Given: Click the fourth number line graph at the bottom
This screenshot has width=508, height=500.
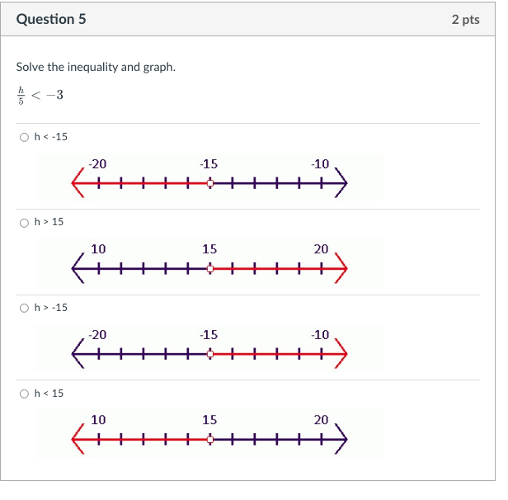Looking at the screenshot, I should [x=209, y=433].
